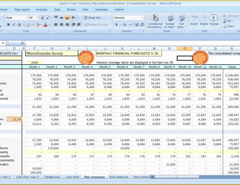Select Middle Align icon
This screenshot has height=185, width=240.
61,18
